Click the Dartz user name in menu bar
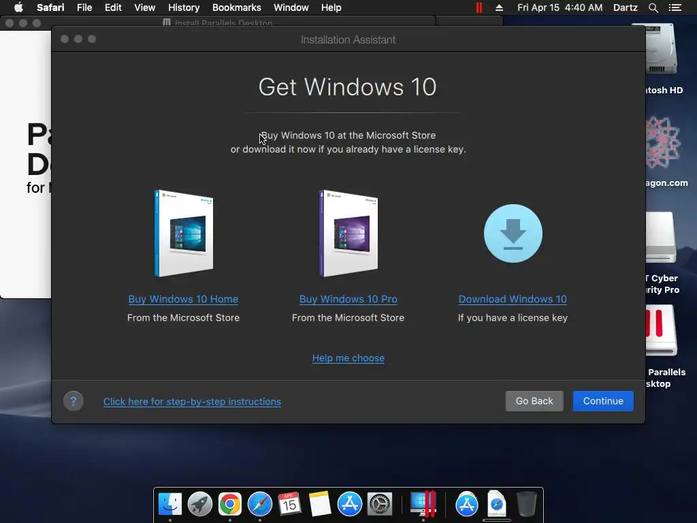The height and width of the screenshot is (523, 697). (x=625, y=7)
